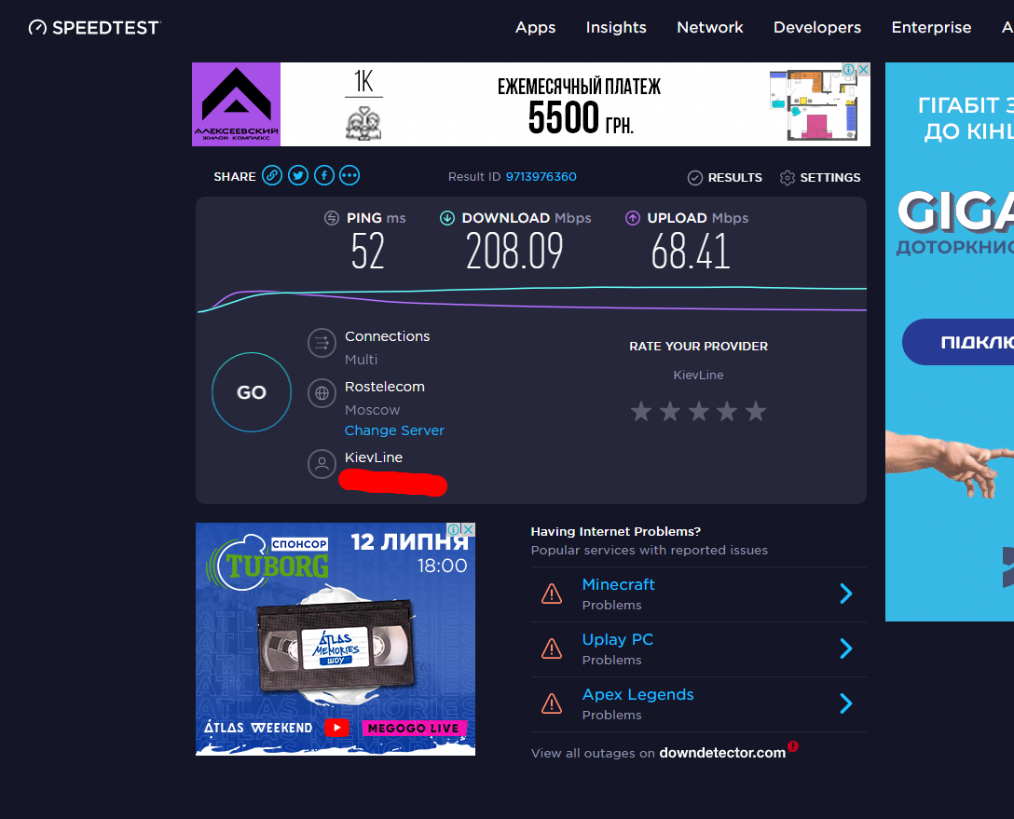The height and width of the screenshot is (819, 1014).
Task: Rate provider five stars
Action: click(755, 411)
